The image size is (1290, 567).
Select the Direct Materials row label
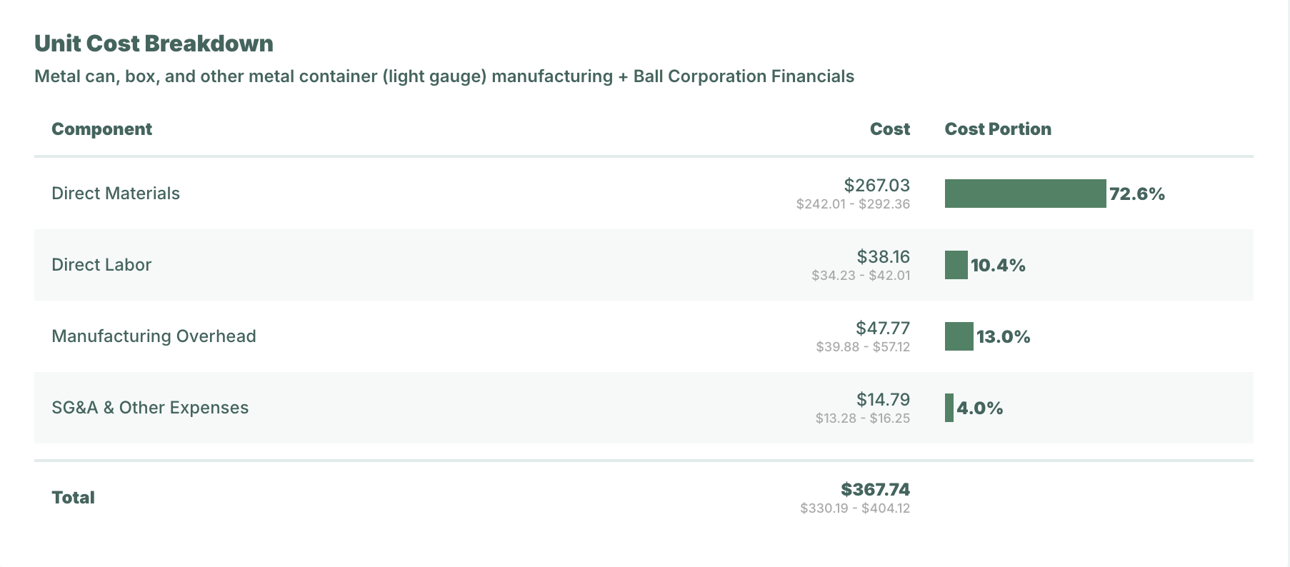tap(116, 194)
